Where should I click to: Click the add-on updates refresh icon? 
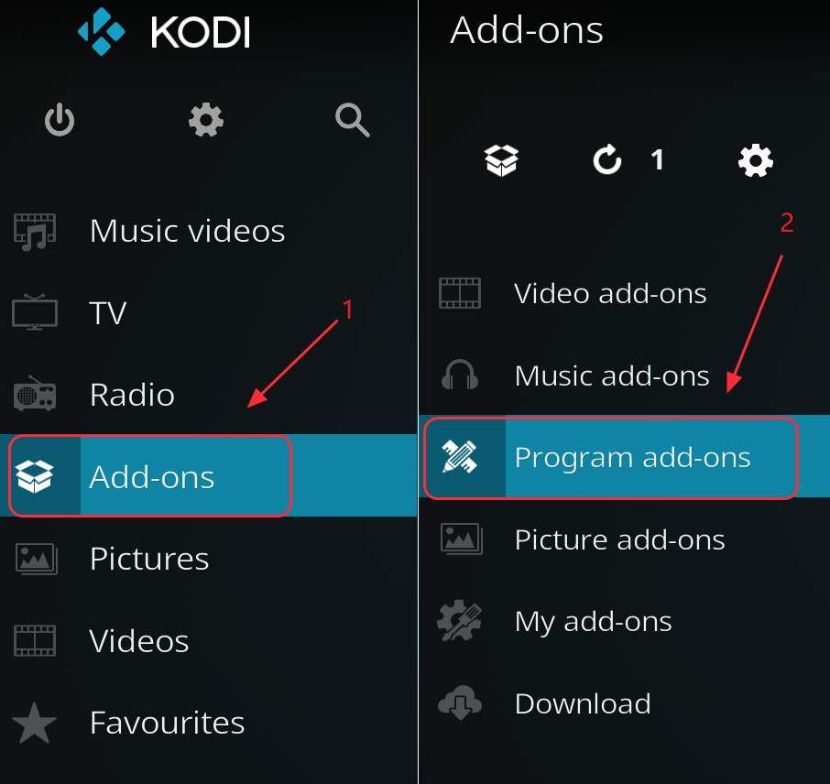tap(606, 160)
